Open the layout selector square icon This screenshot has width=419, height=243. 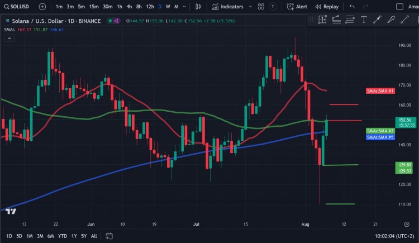click(x=399, y=6)
